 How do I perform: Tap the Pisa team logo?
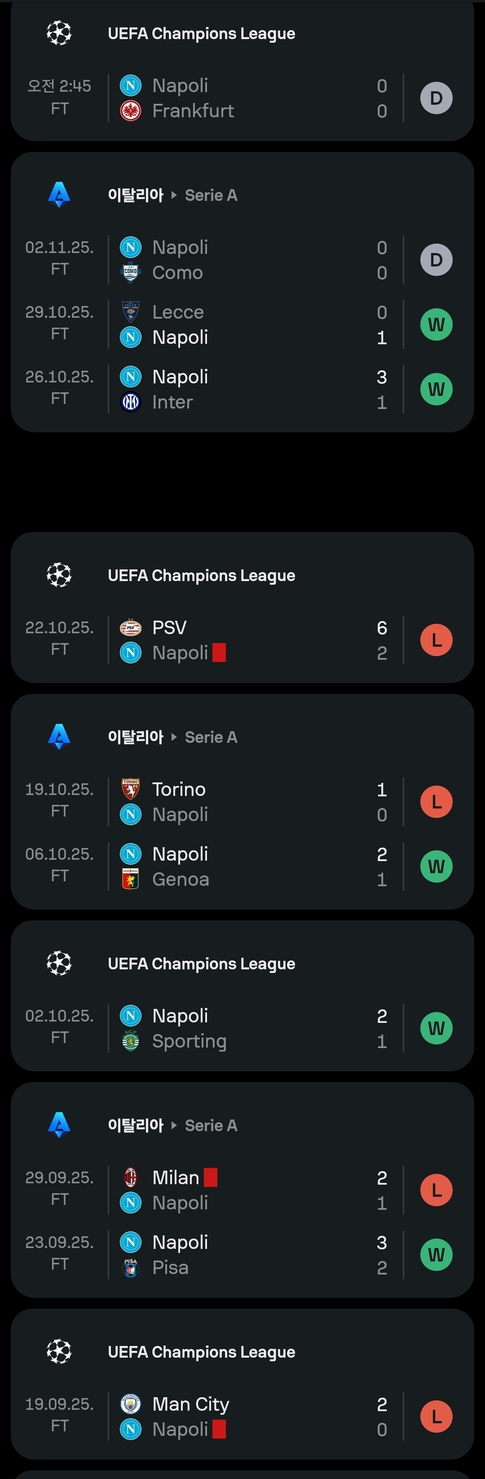pyautogui.click(x=130, y=1267)
